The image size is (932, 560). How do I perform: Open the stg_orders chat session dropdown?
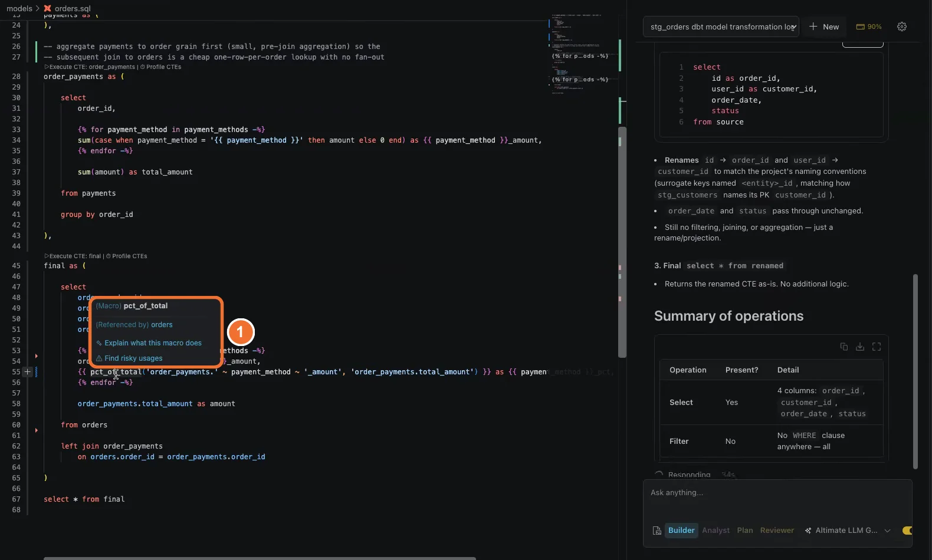pyautogui.click(x=721, y=27)
